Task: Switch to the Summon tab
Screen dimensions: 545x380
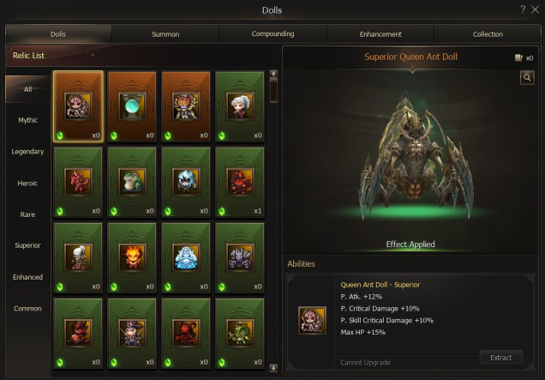Action: (x=165, y=34)
